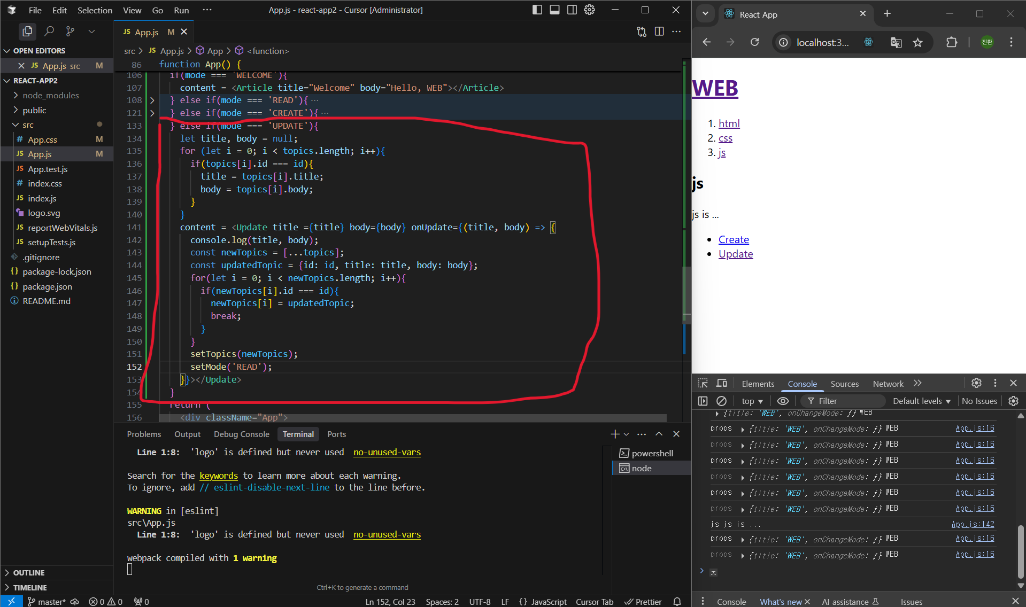Bookmark this page with star icon
Viewport: 1026px width, 607px height.
(917, 42)
